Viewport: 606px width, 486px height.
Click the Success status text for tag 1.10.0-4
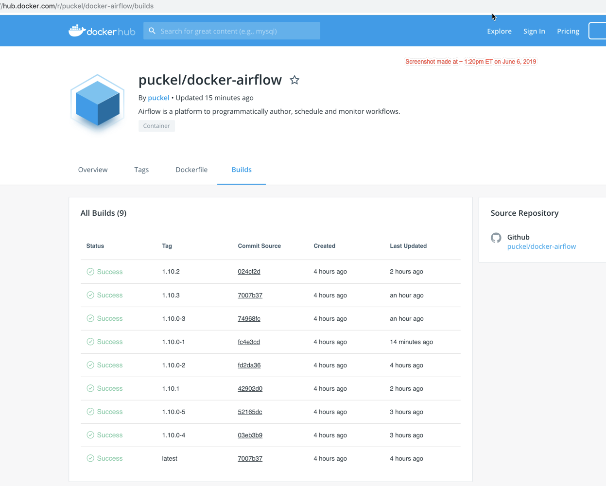point(110,435)
